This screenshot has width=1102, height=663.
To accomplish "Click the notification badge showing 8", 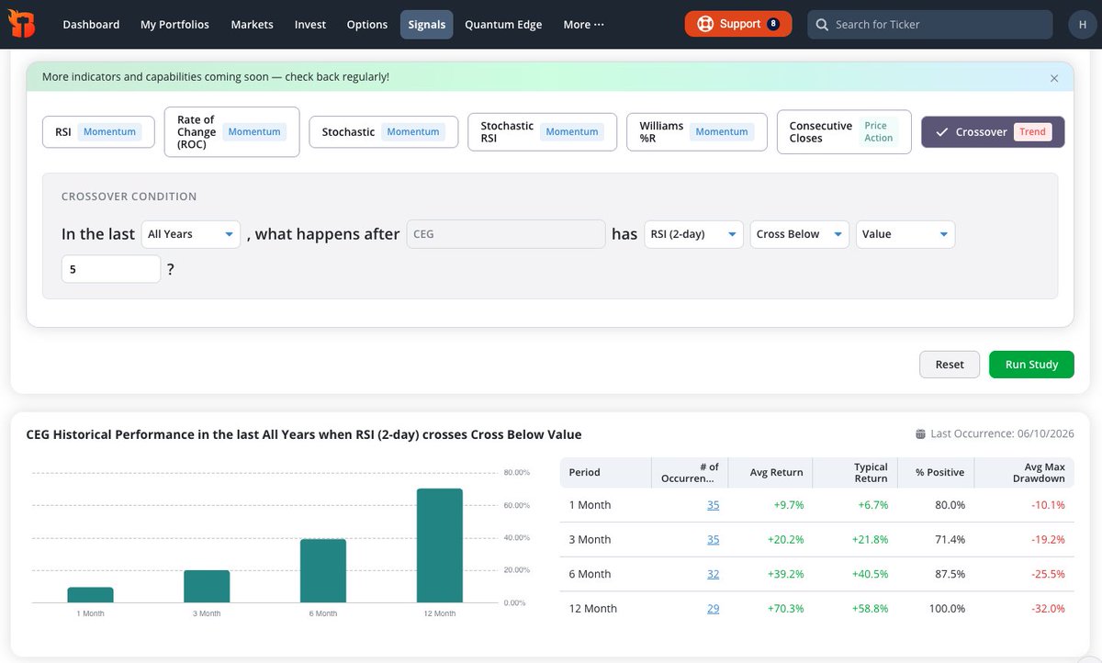I will click(x=773, y=24).
